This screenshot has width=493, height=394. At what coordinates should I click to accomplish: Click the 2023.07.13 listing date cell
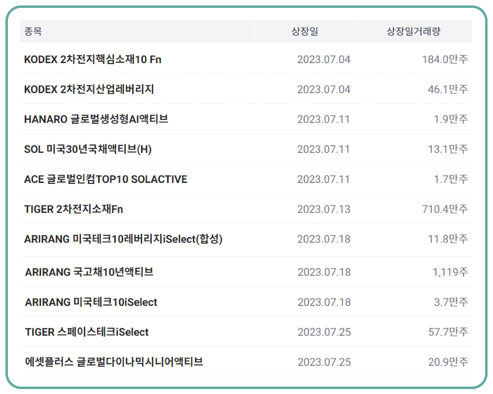coord(323,210)
